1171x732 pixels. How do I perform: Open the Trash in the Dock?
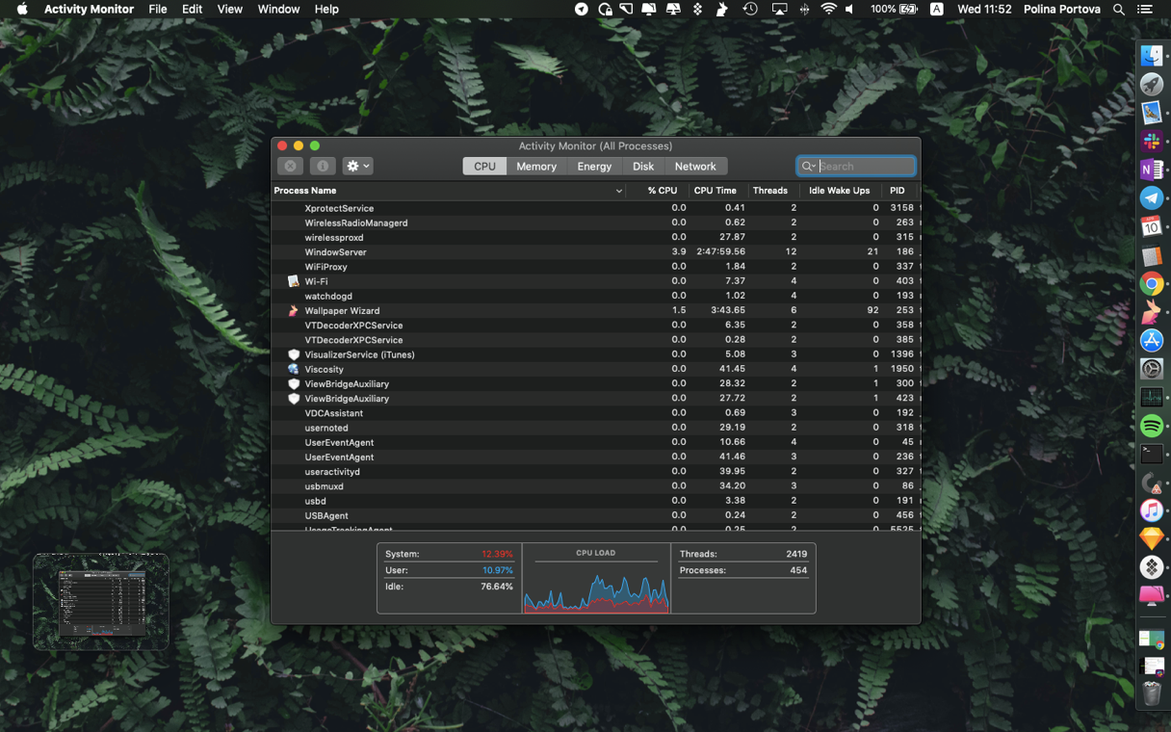1152,693
